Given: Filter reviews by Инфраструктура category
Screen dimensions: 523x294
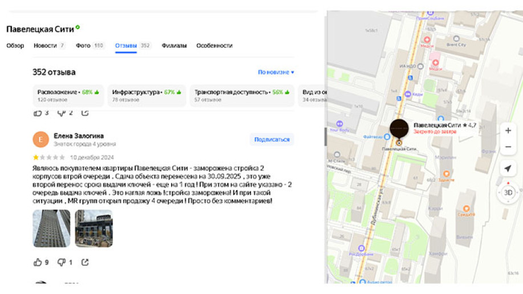Looking at the screenshot, I should coord(146,95).
